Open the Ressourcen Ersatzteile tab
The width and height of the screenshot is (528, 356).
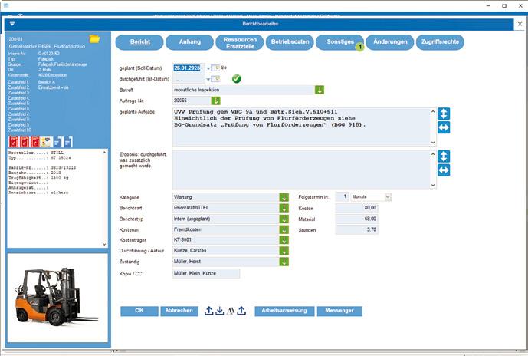click(240, 42)
